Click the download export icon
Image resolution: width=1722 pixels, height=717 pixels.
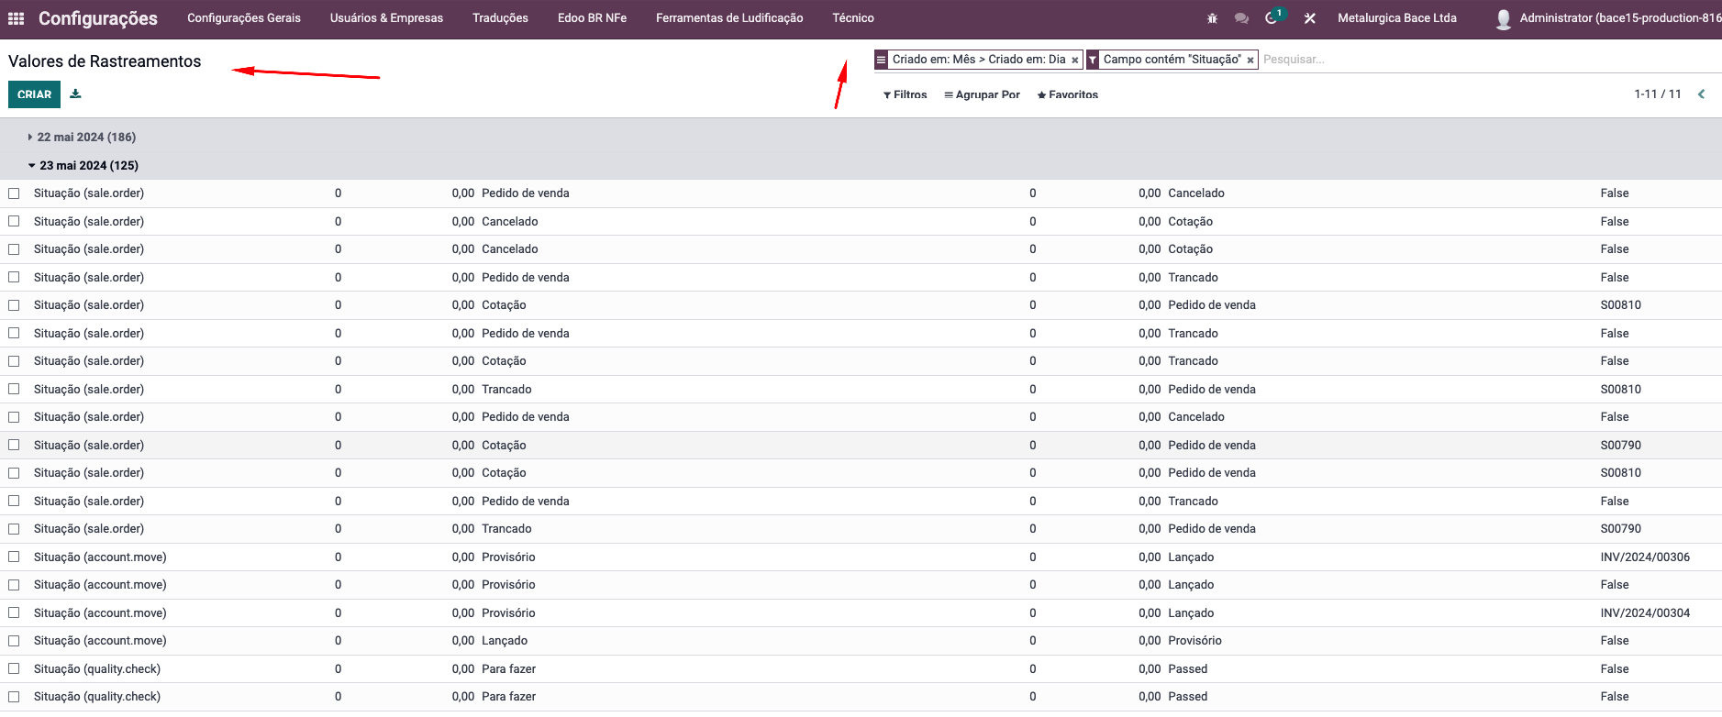click(x=75, y=94)
